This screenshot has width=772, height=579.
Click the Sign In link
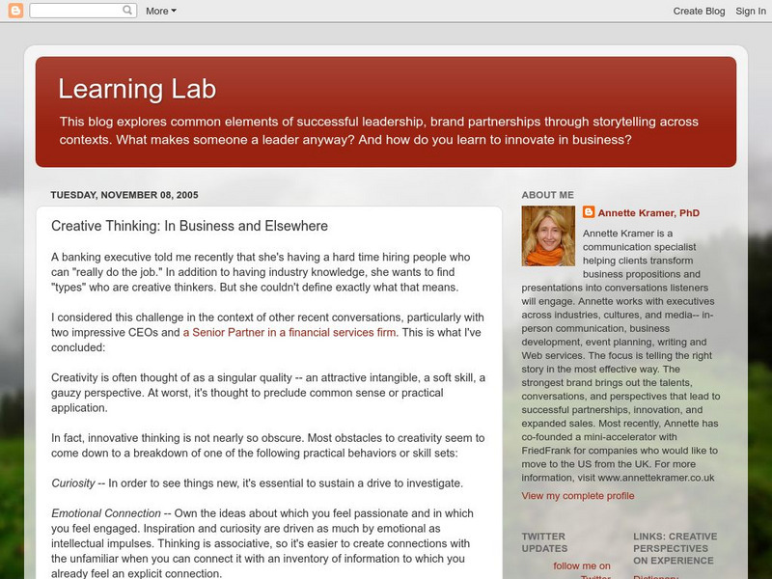click(x=751, y=11)
